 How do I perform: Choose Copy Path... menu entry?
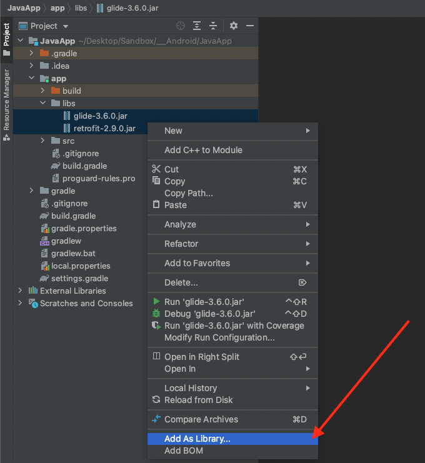[232, 193]
